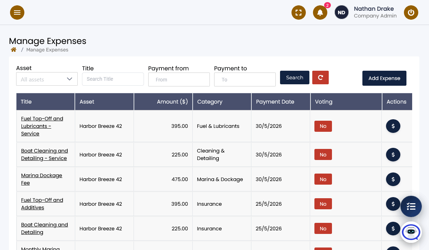Click the red reset filter icon
Screen dimensions: 429x250
click(x=320, y=77)
